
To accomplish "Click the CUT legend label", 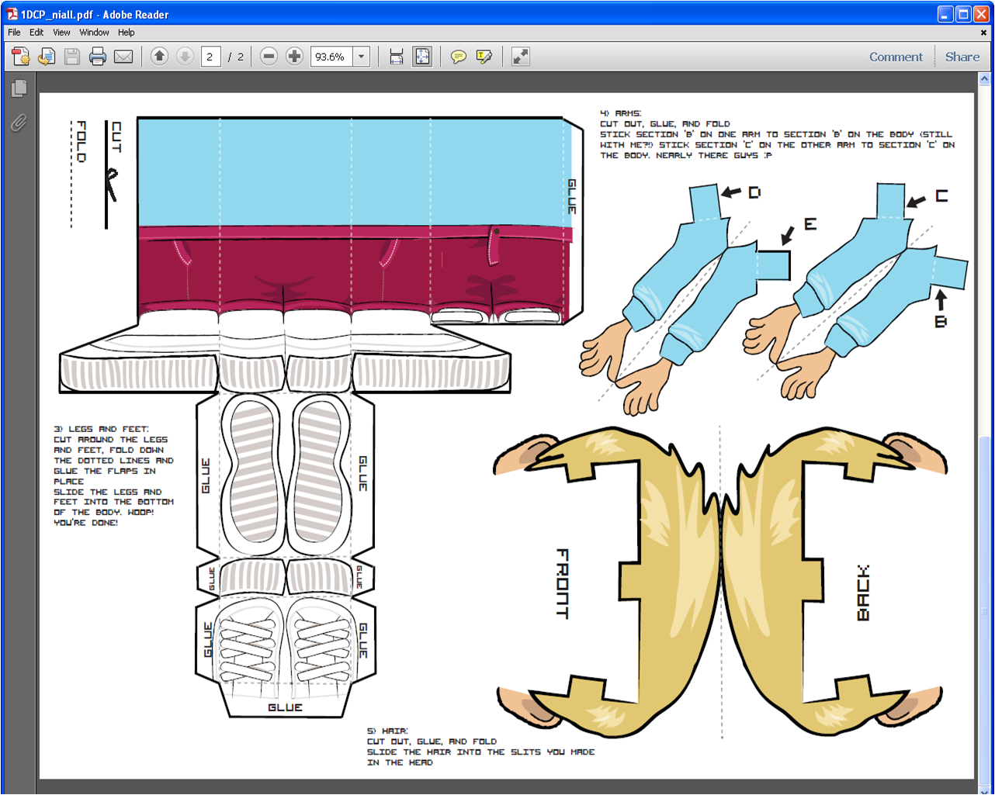I will pos(116,137).
